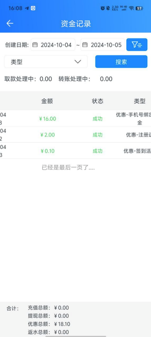Viewport: 151px width, 337px height.
Task: Tap the Telegram notification icon
Action: coord(27,8)
